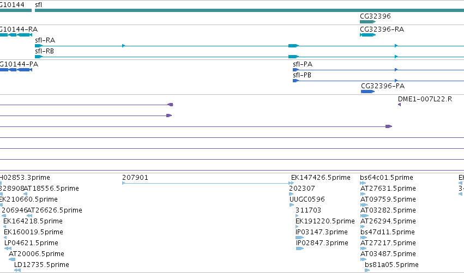
Task: Click the CG32396-PA protein arrow
Action: [x=368, y=92]
